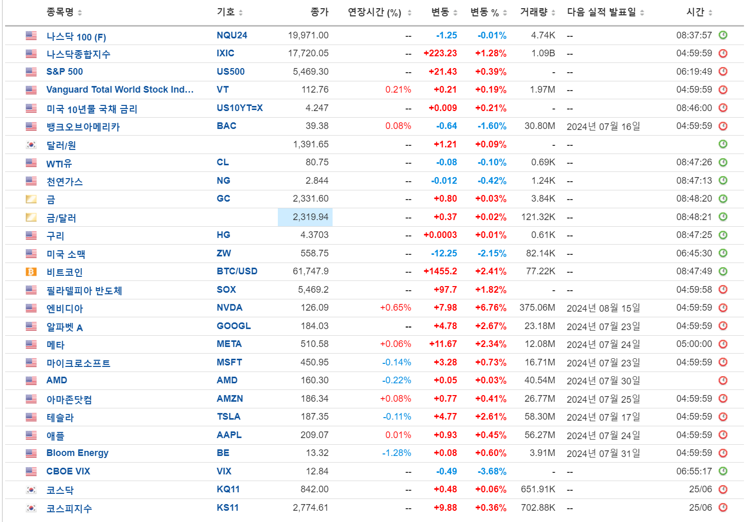Sort table by 거래량 column header
The width and height of the screenshot is (746, 522).
(538, 12)
